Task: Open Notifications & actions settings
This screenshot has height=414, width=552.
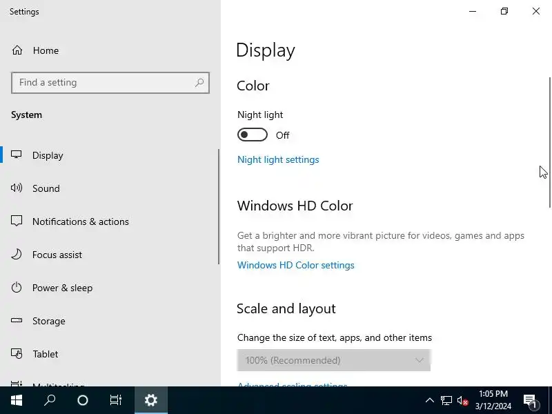Action: coord(109,221)
